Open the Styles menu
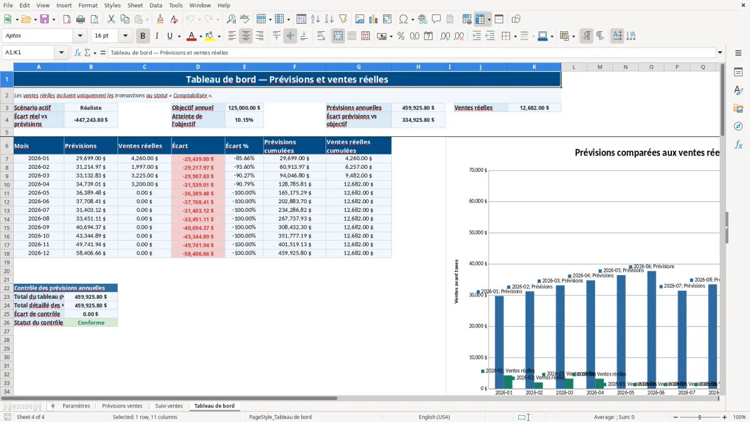This screenshot has width=750, height=422. point(113,5)
